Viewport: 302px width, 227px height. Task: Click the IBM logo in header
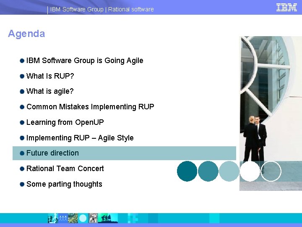coord(286,8)
